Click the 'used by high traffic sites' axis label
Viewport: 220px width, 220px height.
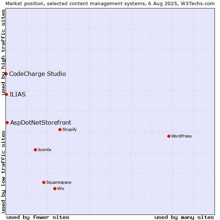[x=3, y=52]
